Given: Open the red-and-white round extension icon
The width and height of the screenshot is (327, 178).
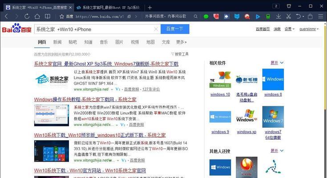Looking at the screenshot, I should point(247,16).
